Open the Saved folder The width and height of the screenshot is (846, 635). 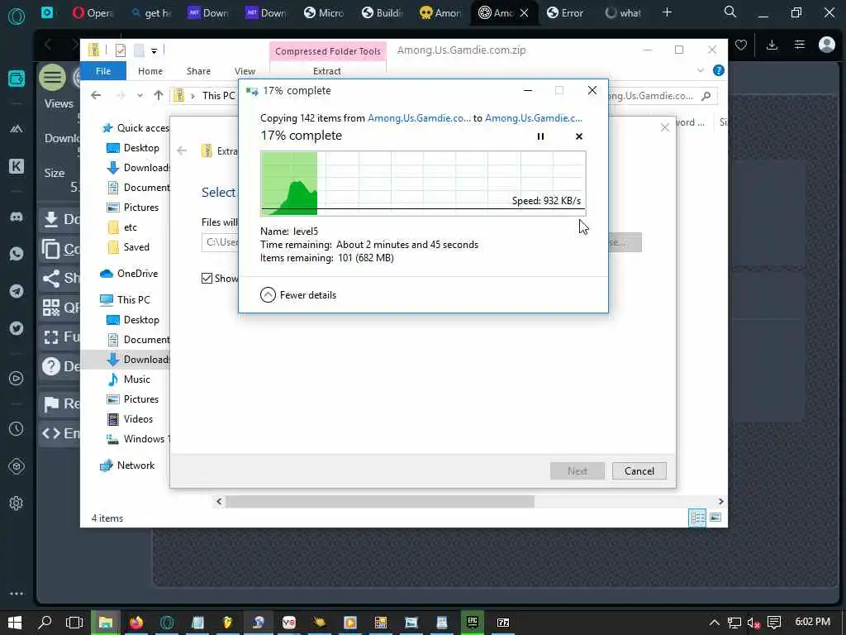(128, 247)
